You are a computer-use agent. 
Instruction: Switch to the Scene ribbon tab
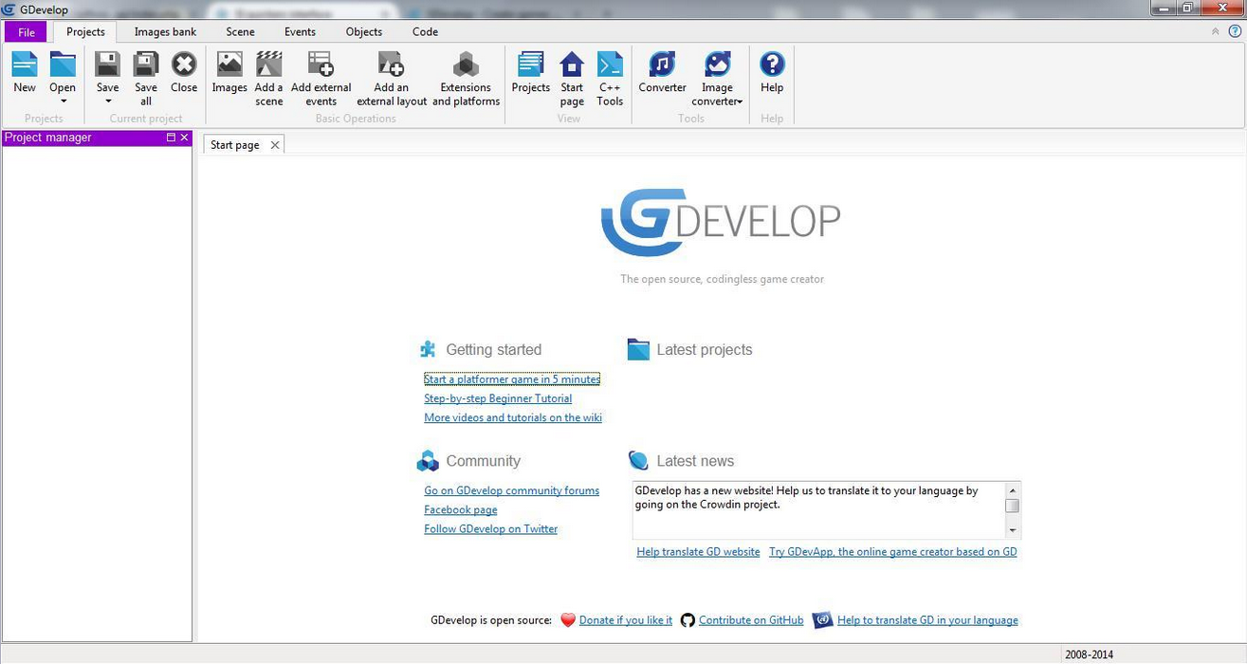click(x=240, y=32)
